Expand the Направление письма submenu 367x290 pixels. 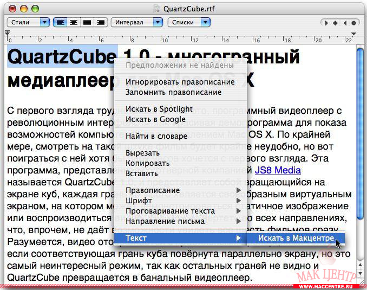pos(180,221)
